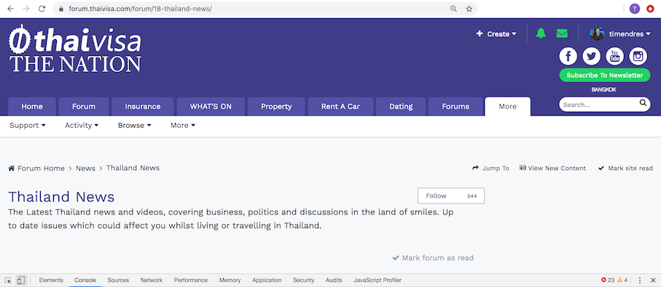Open the purple Chrome profile avatar
661x287 pixels.
click(x=635, y=9)
